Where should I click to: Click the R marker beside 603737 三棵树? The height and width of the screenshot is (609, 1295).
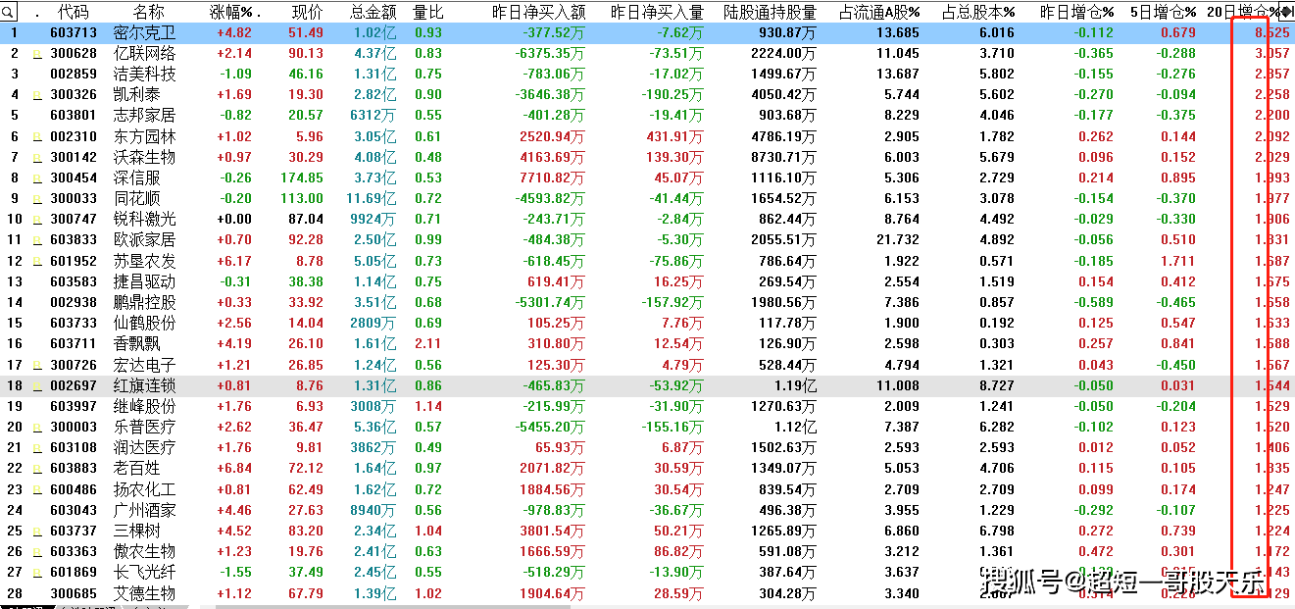click(x=36, y=532)
